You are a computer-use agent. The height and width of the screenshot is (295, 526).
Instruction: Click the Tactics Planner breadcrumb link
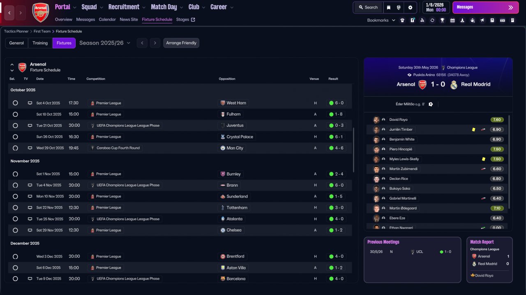[16, 31]
